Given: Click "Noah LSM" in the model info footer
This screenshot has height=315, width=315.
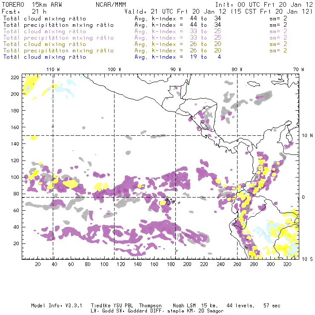Looking at the screenshot, I should click(x=184, y=306).
